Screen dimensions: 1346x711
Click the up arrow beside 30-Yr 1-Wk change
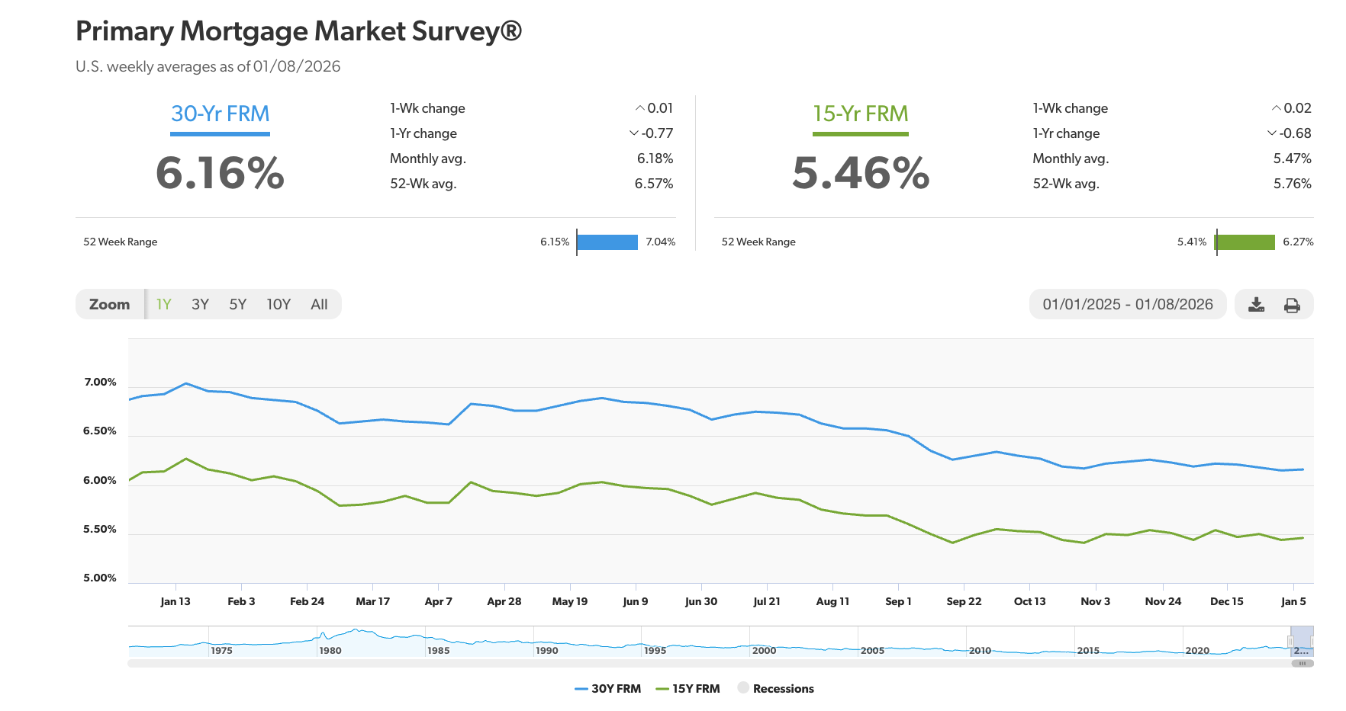640,107
